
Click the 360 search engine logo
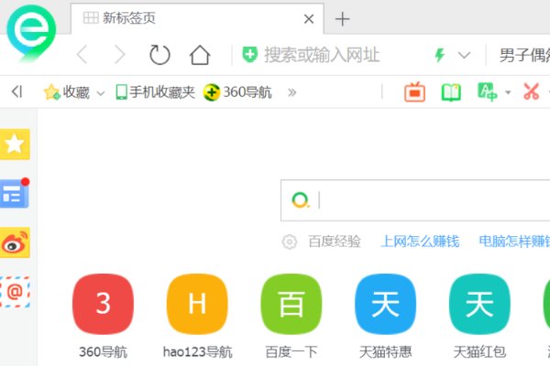(301, 200)
